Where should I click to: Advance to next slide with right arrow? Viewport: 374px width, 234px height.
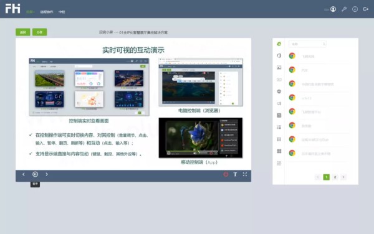point(47,174)
